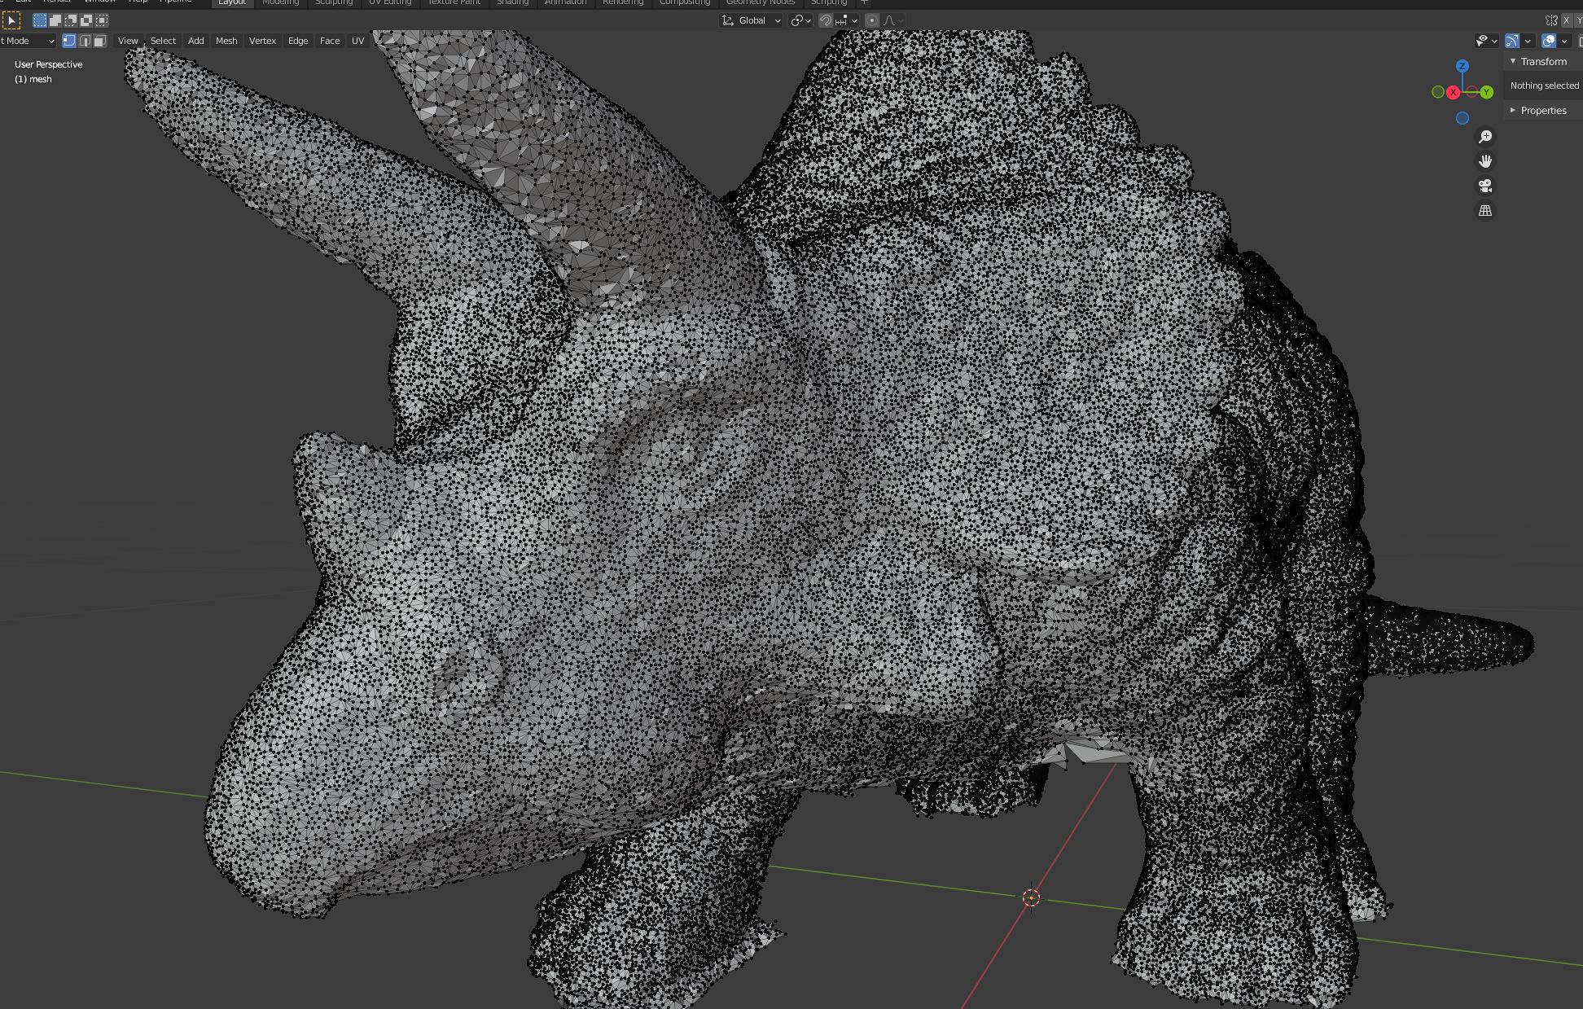Open the Mesh menu

coord(226,41)
